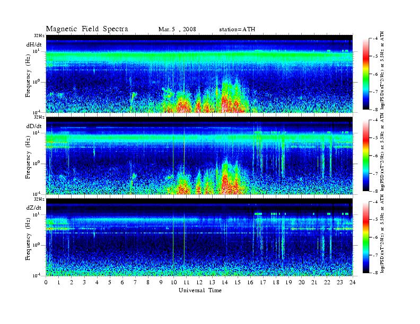Click the dZ/dt spectrogram plot

199,237
